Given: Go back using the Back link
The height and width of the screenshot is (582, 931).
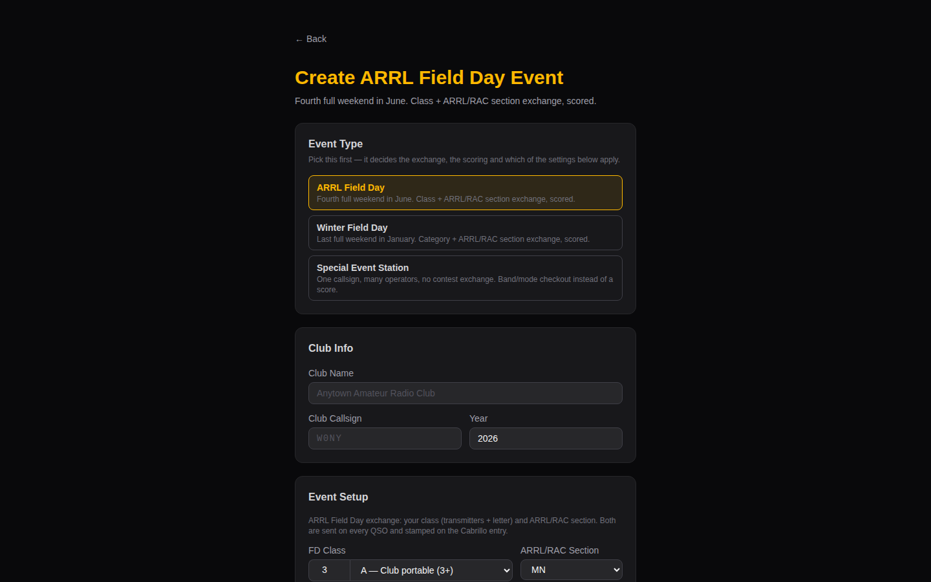Looking at the screenshot, I should pos(311,39).
